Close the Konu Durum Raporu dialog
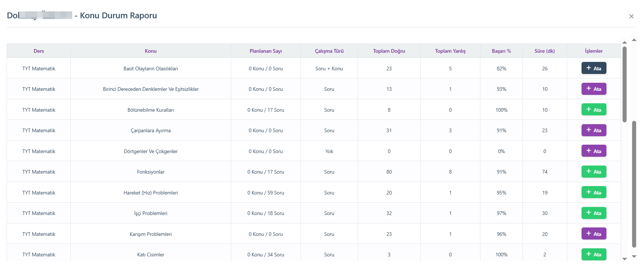Image resolution: width=642 pixels, height=267 pixels. pyautogui.click(x=631, y=16)
